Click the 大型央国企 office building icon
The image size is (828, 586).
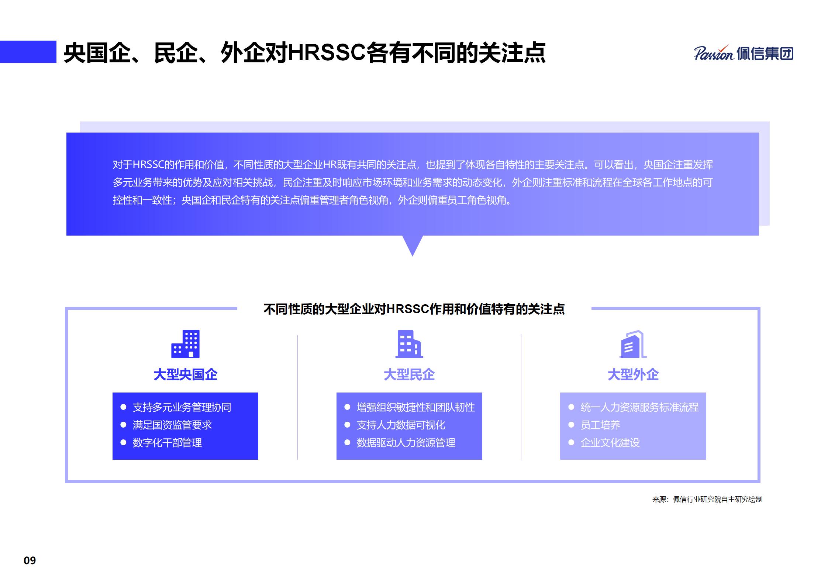coord(185,344)
